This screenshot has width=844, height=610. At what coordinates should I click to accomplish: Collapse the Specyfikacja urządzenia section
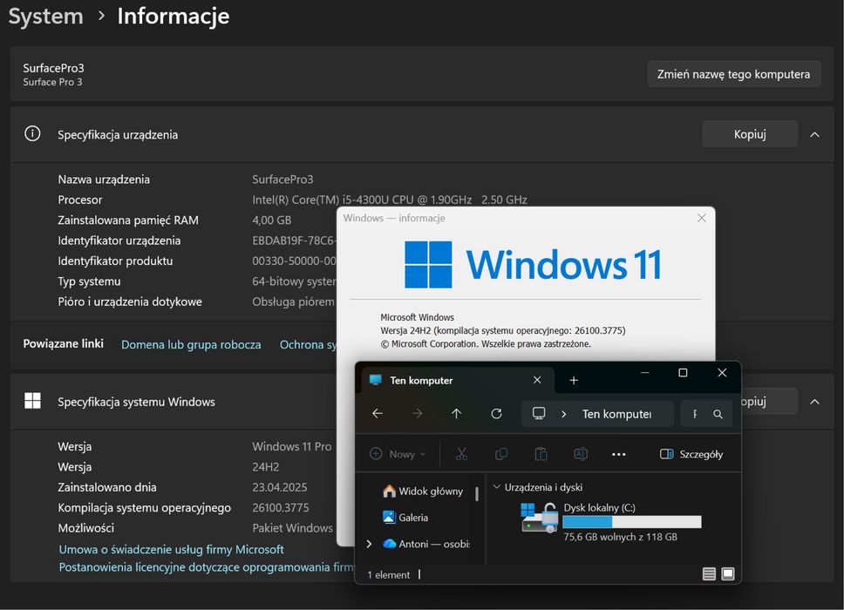coord(814,135)
